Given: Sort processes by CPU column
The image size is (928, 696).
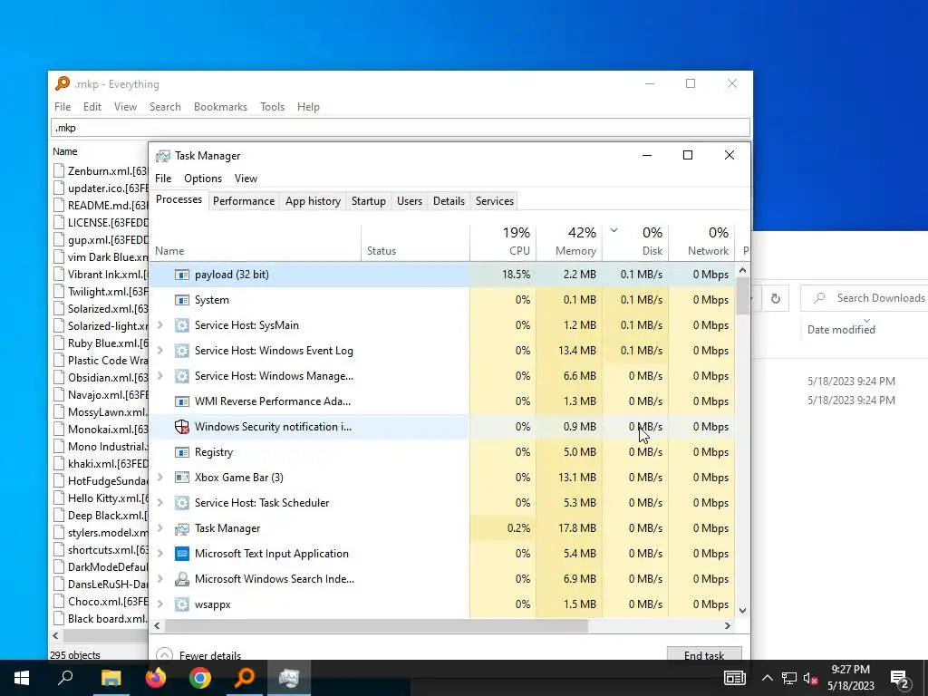Looking at the screenshot, I should (x=504, y=242).
